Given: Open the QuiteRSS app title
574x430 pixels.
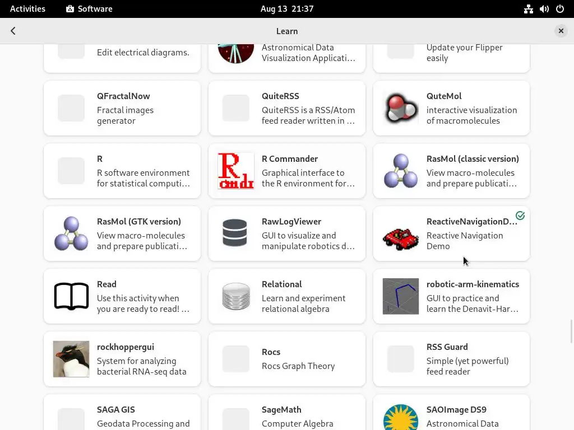Looking at the screenshot, I should 280,96.
